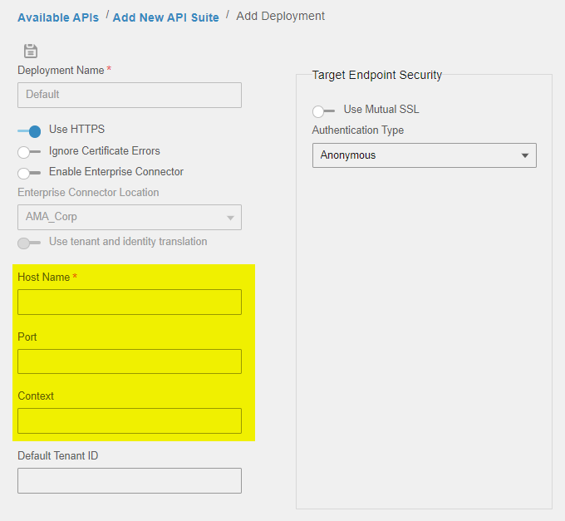Disable the Use HTTPS toggle
Screen dimensions: 565x521
(x=29, y=131)
